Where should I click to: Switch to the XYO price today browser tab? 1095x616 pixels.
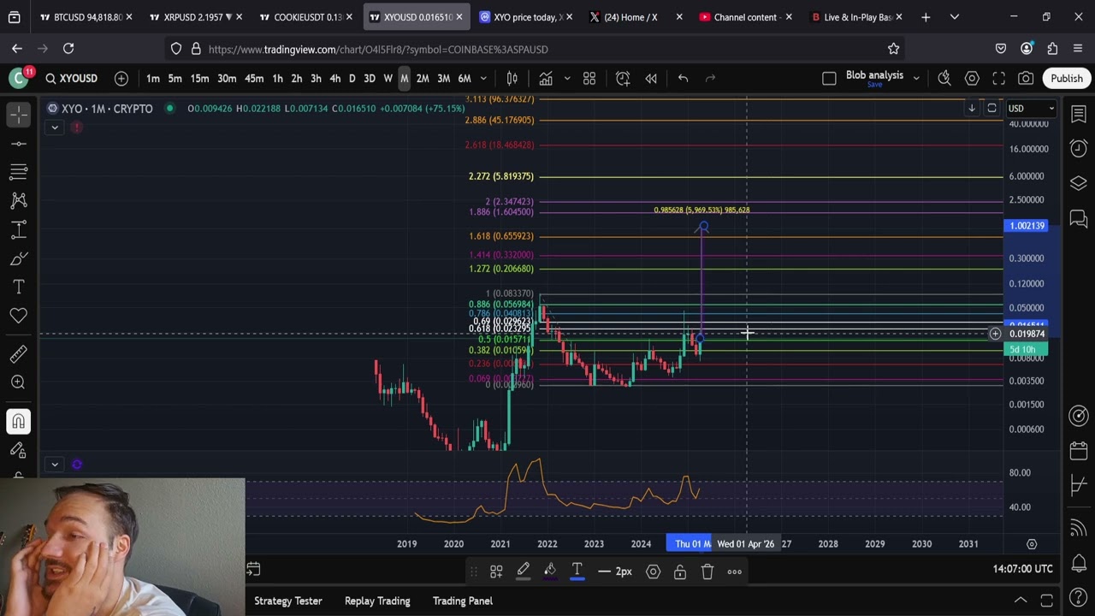[x=524, y=17]
